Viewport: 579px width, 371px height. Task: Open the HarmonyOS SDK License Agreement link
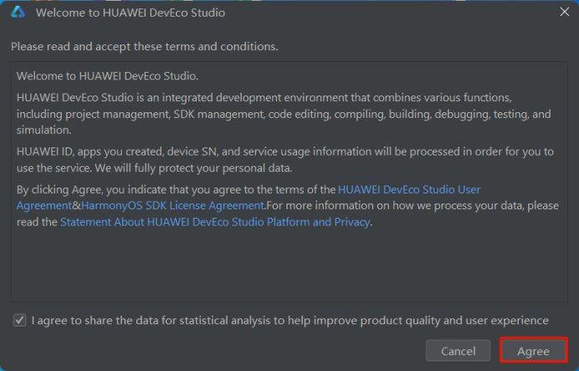173,205
